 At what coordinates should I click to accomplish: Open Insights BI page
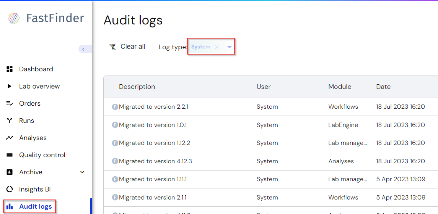(x=35, y=190)
